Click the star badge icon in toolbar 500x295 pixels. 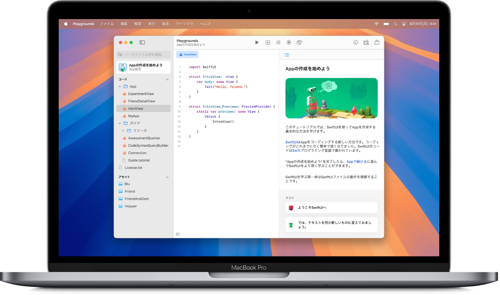tap(289, 43)
